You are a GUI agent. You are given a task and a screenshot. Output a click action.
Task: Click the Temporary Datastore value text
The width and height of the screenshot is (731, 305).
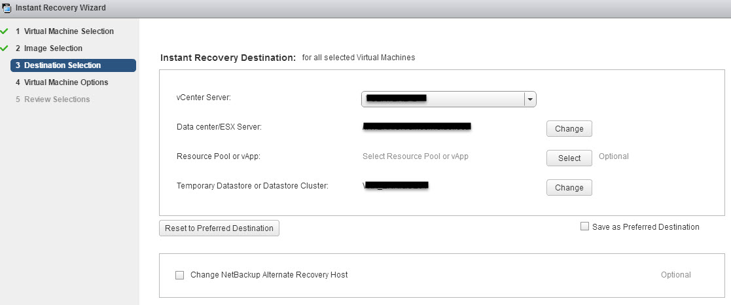[x=395, y=186]
